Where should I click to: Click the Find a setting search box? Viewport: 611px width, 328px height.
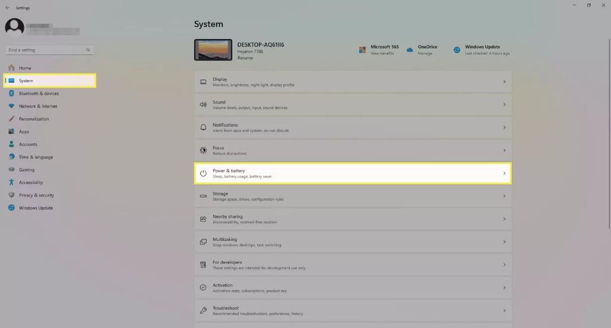point(49,50)
